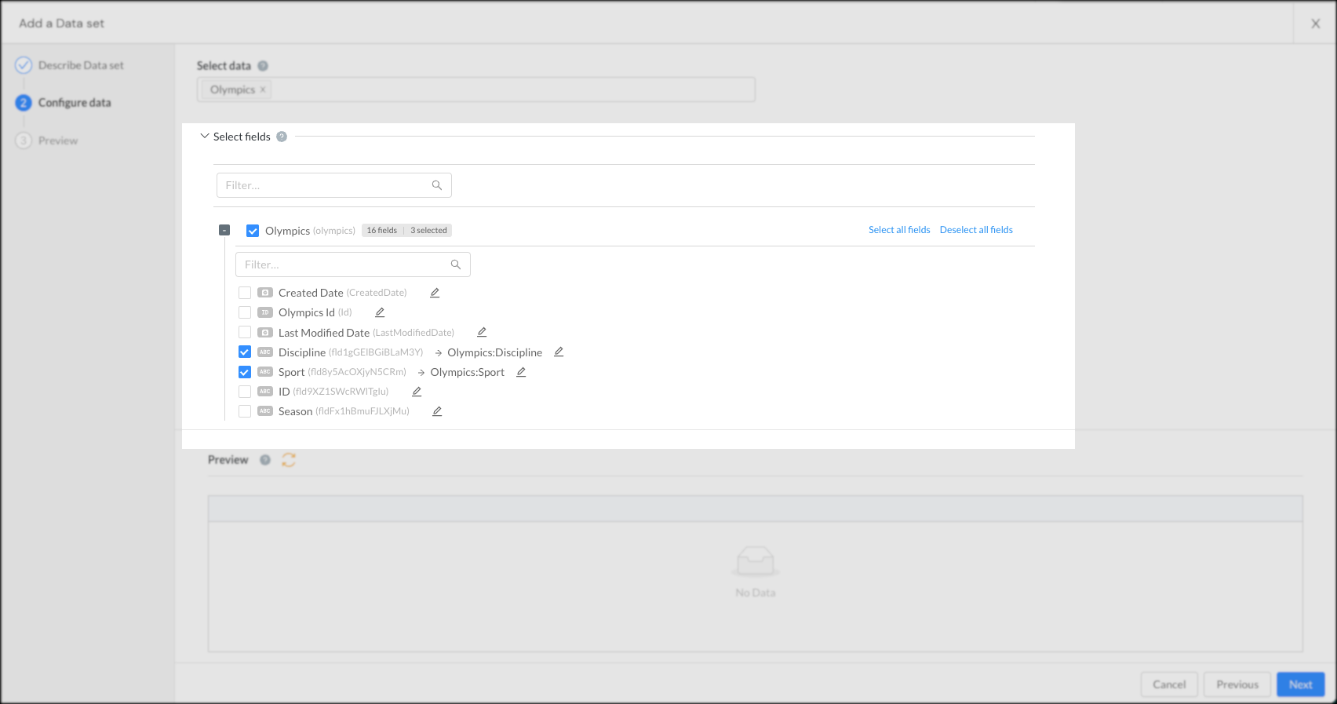Click the help icon next to Select fields

(x=282, y=137)
